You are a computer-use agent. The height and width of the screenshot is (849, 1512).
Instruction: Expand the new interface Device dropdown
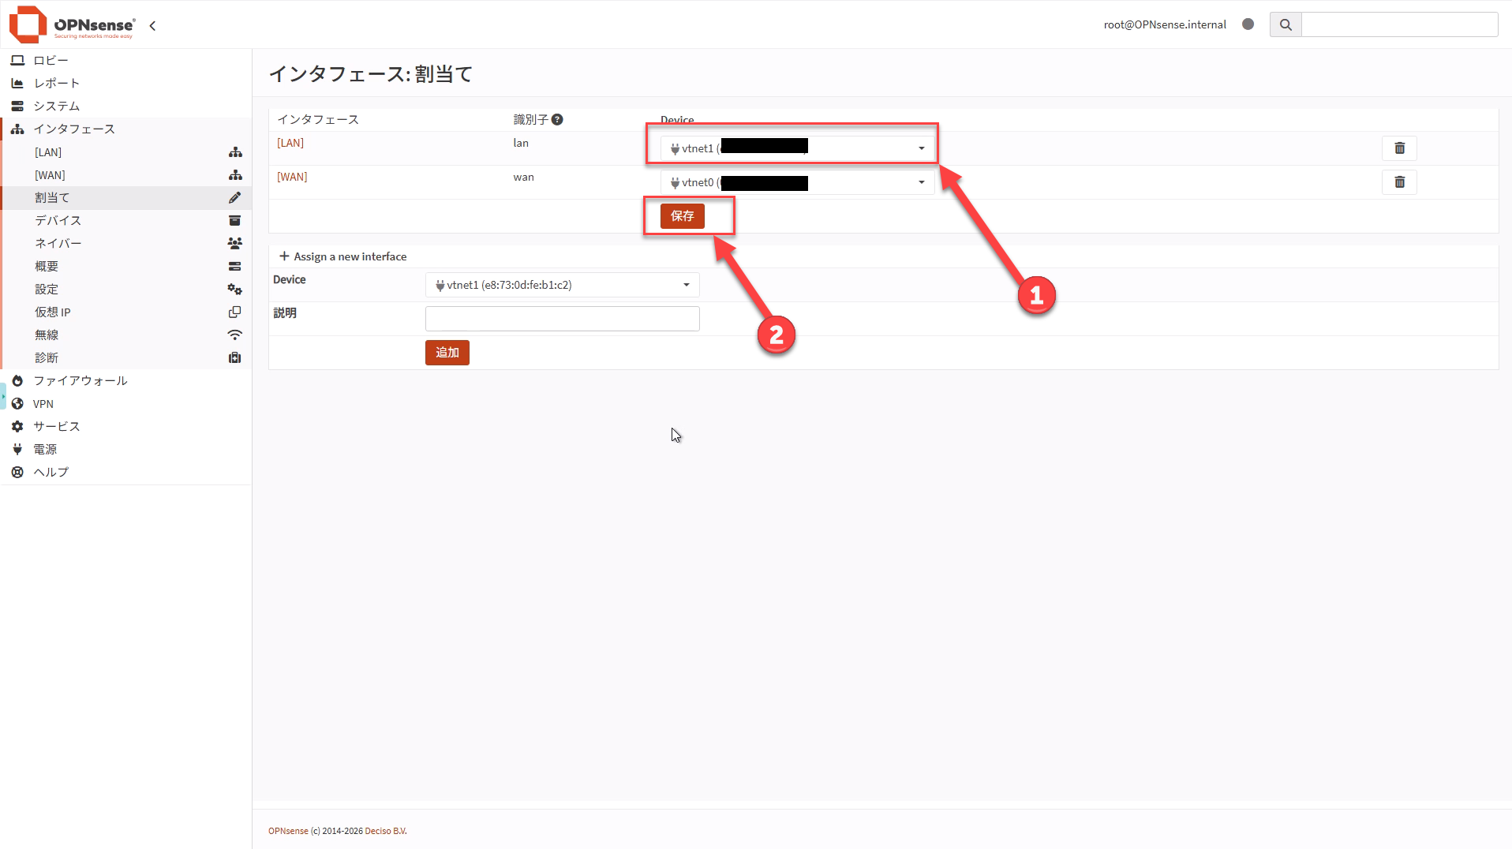pos(562,285)
